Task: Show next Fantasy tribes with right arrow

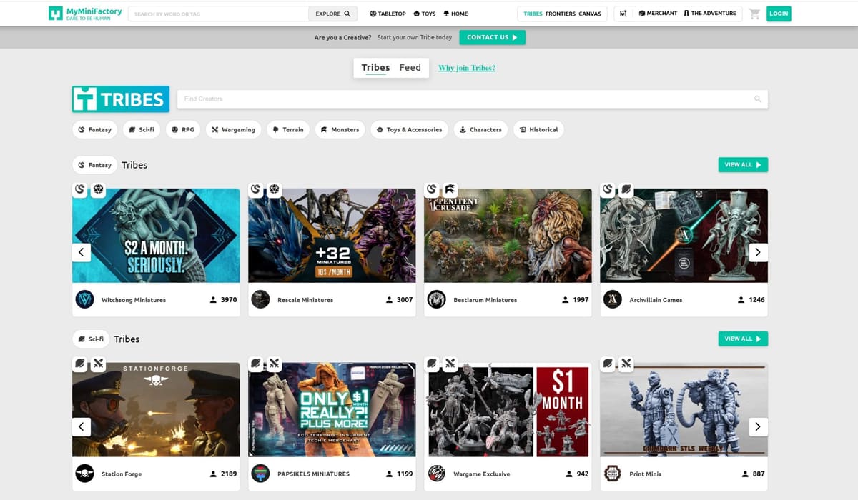Action: click(758, 252)
